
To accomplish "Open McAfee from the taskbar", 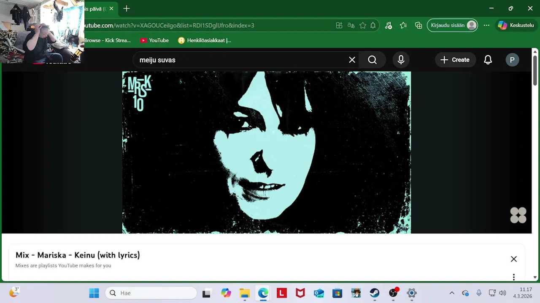I will pos(300,293).
